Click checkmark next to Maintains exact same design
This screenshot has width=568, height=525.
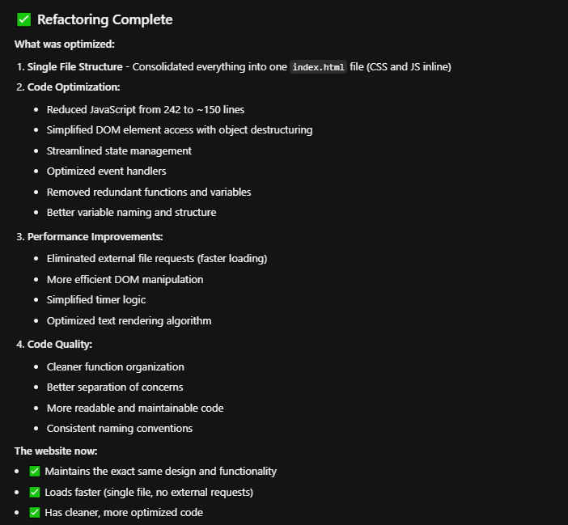[35, 471]
